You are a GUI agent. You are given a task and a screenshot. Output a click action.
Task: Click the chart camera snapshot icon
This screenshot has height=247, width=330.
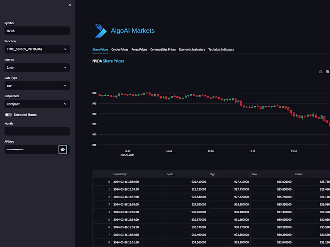(321, 72)
